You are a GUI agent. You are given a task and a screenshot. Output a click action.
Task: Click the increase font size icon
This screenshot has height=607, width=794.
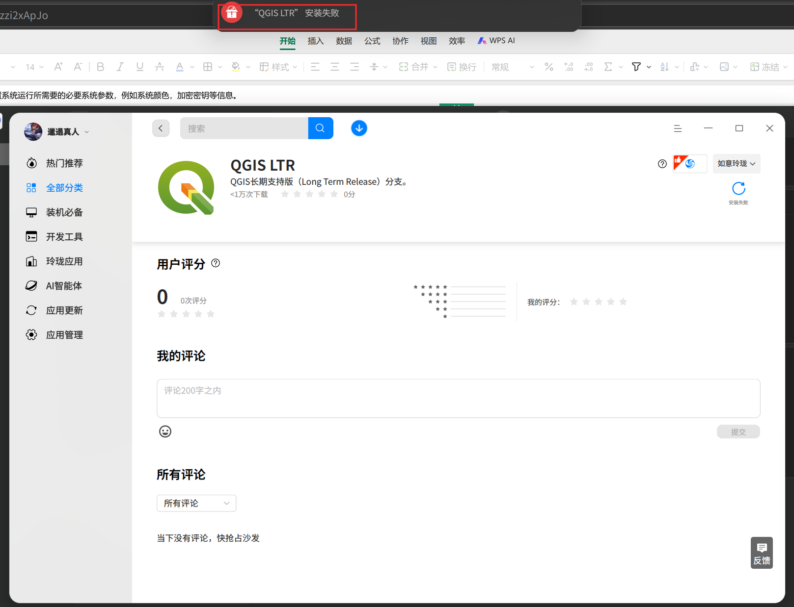click(58, 67)
